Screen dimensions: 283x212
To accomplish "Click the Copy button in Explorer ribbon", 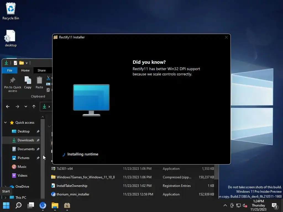I will (28, 83).
